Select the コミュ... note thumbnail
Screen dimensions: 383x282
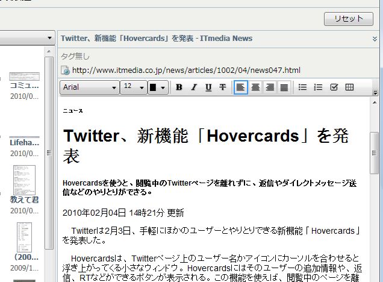click(x=25, y=77)
